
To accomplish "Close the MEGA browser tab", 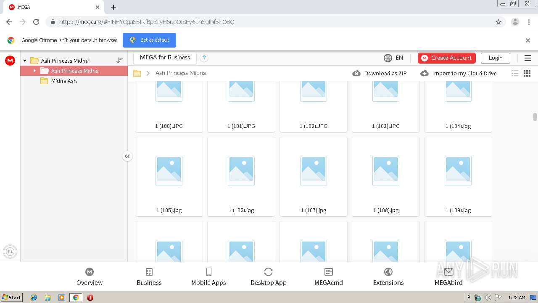I will 98,7.
